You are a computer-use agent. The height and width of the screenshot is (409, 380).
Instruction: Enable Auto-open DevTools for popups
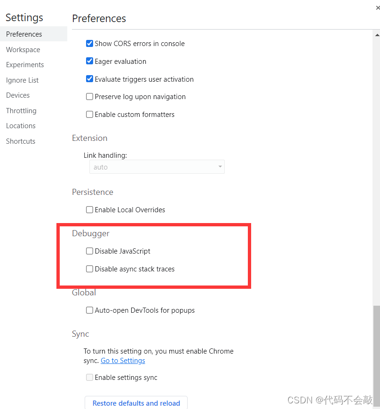(x=89, y=310)
